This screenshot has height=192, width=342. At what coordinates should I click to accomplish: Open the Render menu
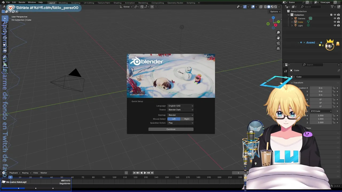(22, 2)
